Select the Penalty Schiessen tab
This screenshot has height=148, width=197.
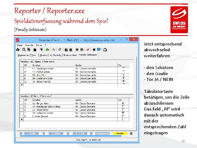(88, 55)
